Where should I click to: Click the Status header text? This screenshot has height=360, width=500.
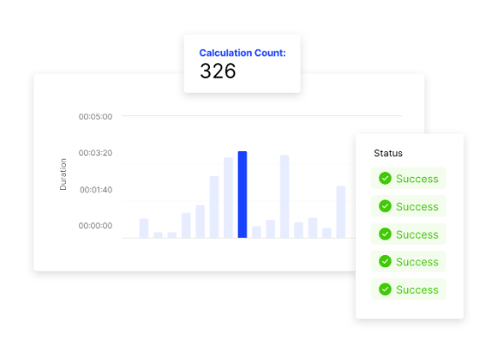point(388,154)
